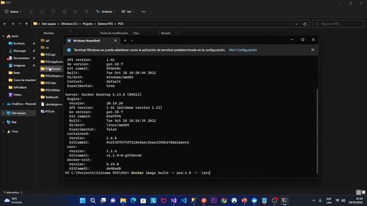The width and height of the screenshot is (367, 206).
Task: Close the Windows PowerShell tab
Action: [115, 41]
